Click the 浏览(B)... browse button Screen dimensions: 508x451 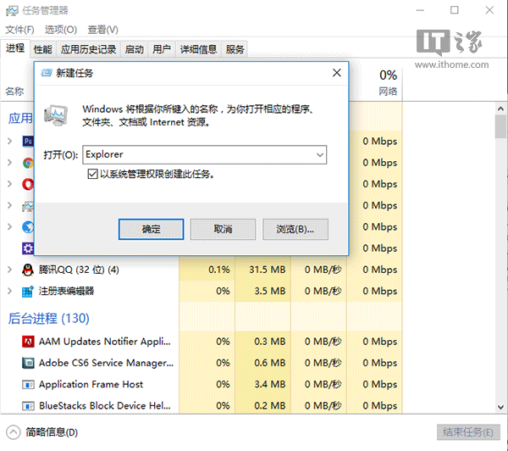[x=295, y=229]
